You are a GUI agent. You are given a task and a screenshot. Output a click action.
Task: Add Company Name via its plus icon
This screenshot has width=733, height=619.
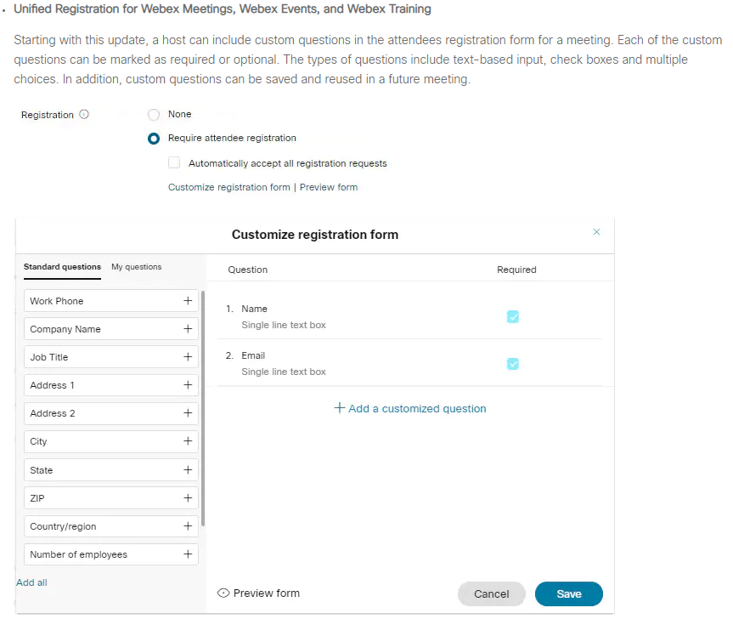point(188,329)
